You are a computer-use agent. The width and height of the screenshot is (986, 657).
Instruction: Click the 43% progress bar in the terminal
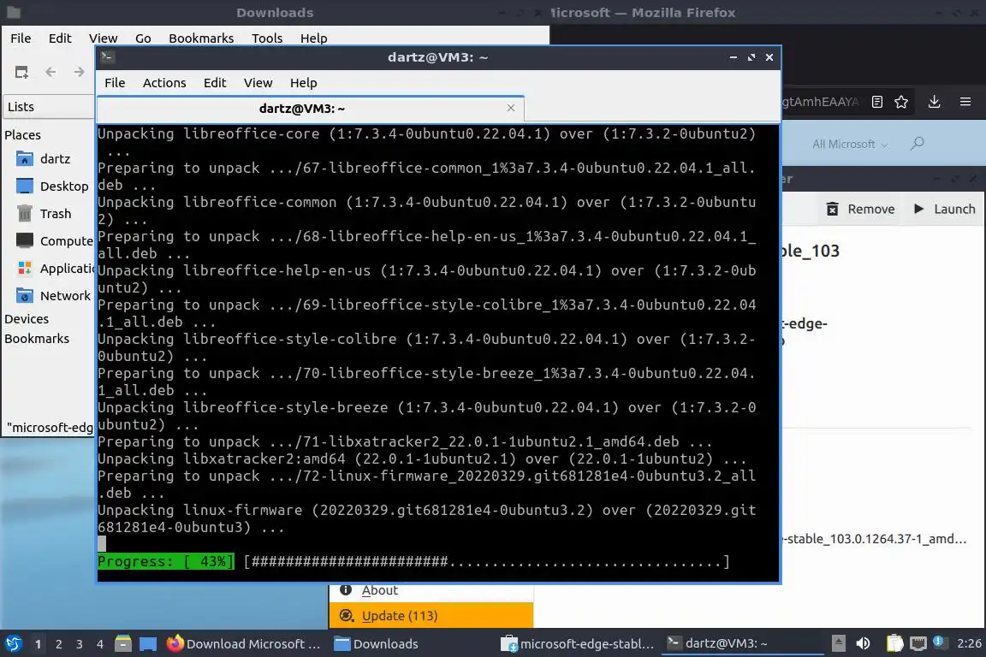point(413,561)
